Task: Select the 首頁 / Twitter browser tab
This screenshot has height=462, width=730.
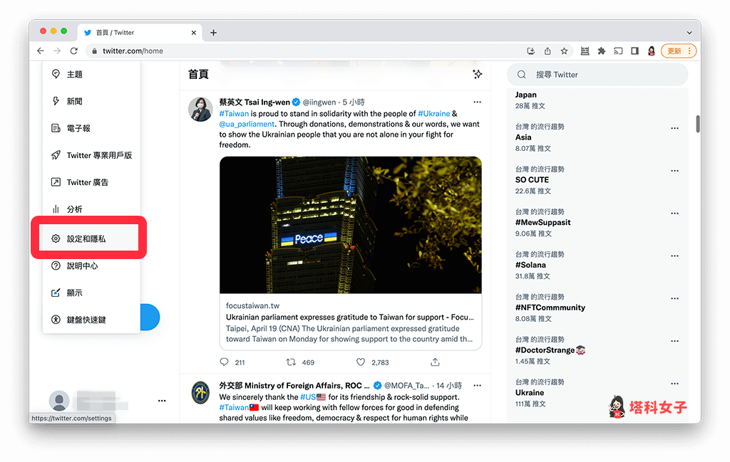Action: tap(140, 33)
